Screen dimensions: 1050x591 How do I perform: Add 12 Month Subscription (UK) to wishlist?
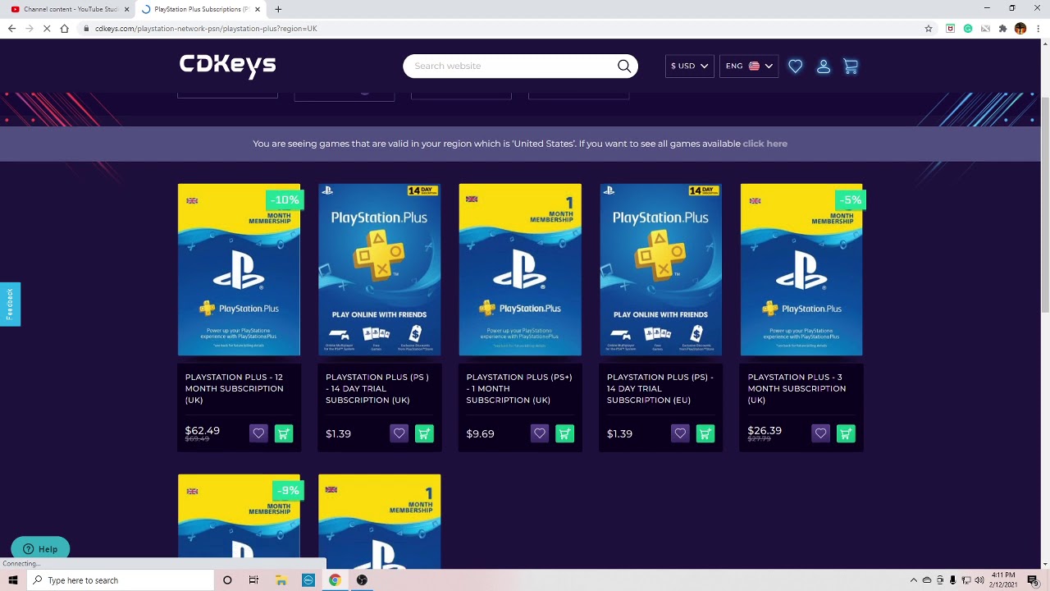(x=258, y=433)
